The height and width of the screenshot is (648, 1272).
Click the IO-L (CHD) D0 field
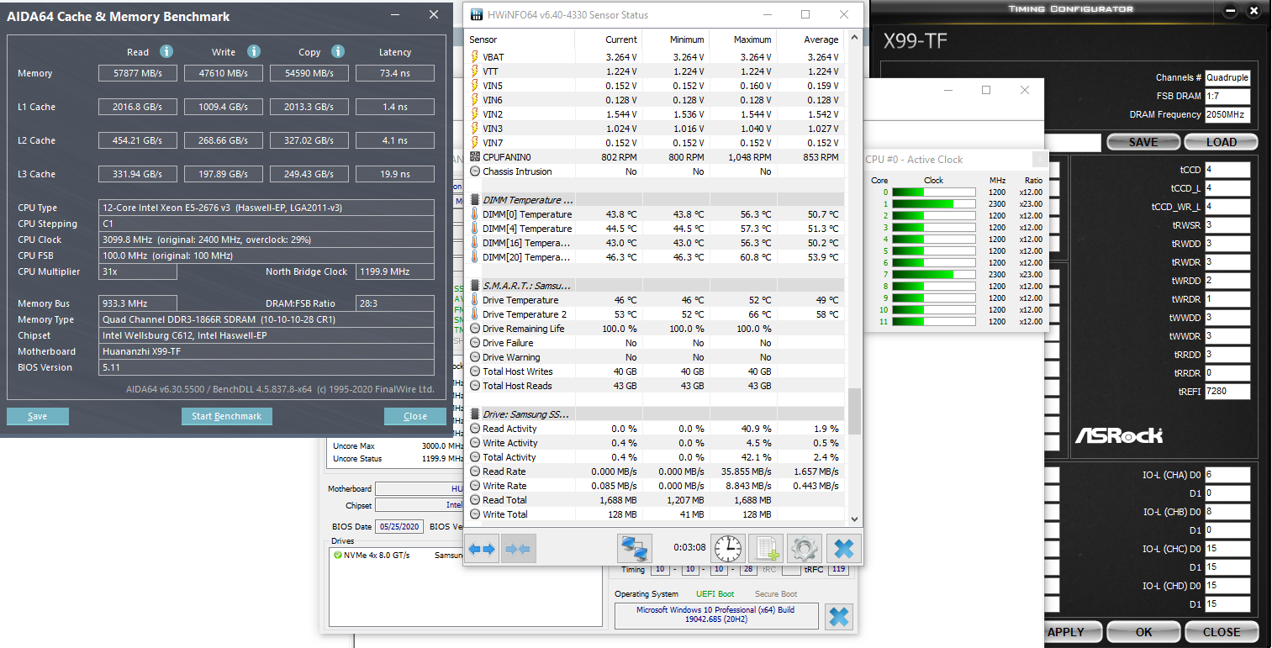[1227, 586]
